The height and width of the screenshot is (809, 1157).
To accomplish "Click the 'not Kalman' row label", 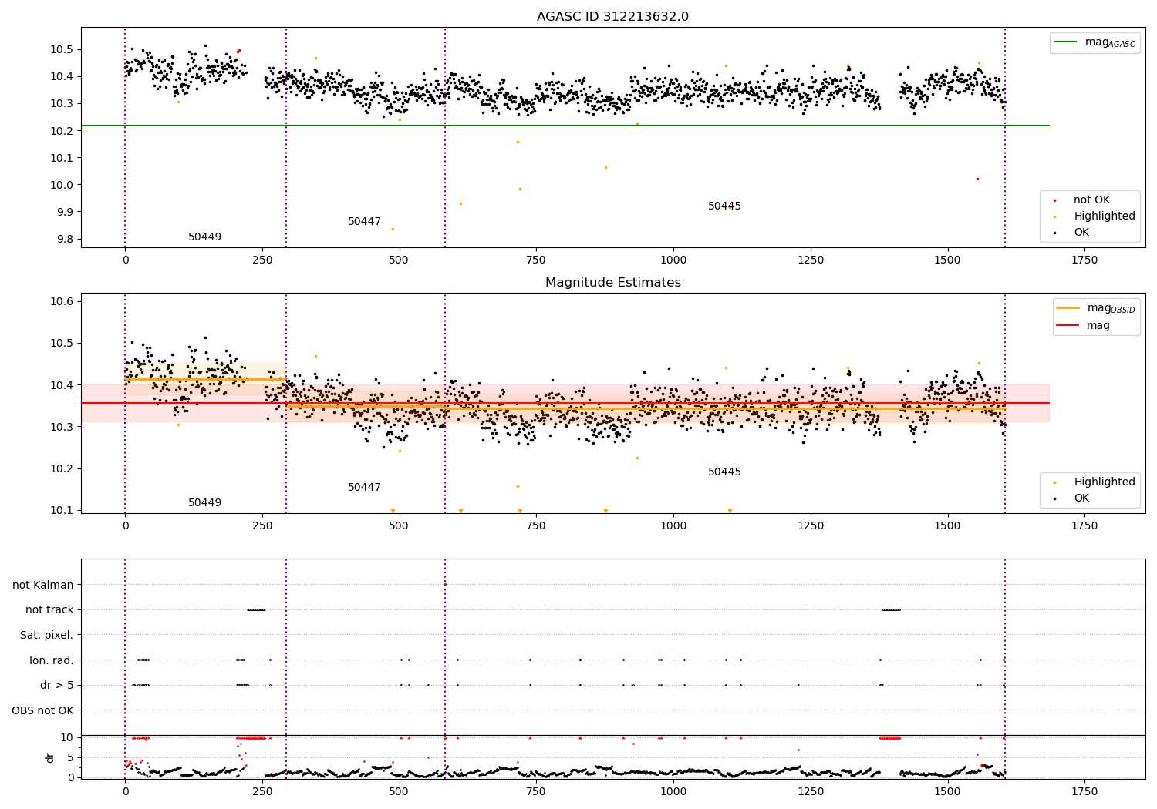I will coord(43,586).
